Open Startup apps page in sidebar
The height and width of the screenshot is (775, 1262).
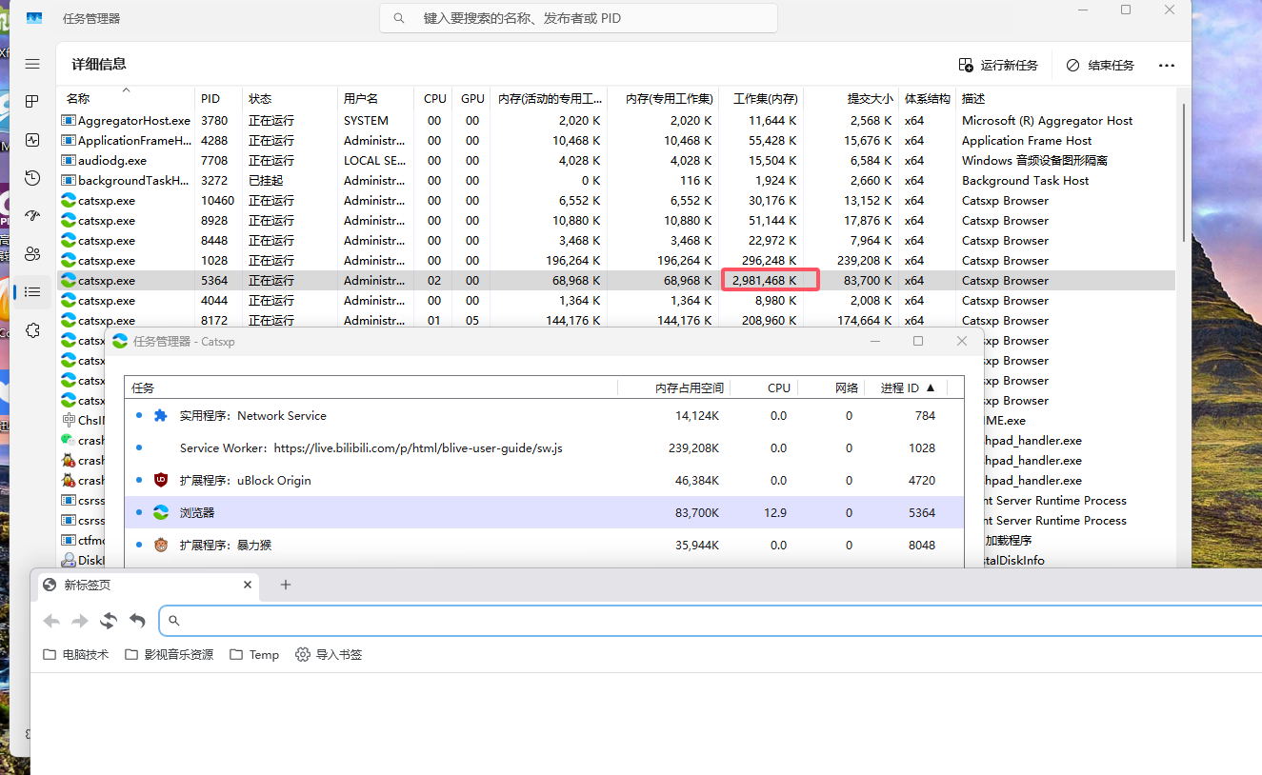[x=32, y=215]
